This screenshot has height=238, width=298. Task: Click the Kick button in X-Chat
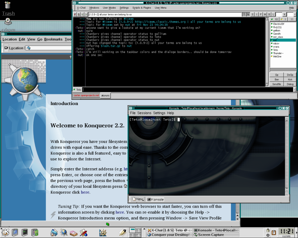pyautogui.click(x=290, y=80)
